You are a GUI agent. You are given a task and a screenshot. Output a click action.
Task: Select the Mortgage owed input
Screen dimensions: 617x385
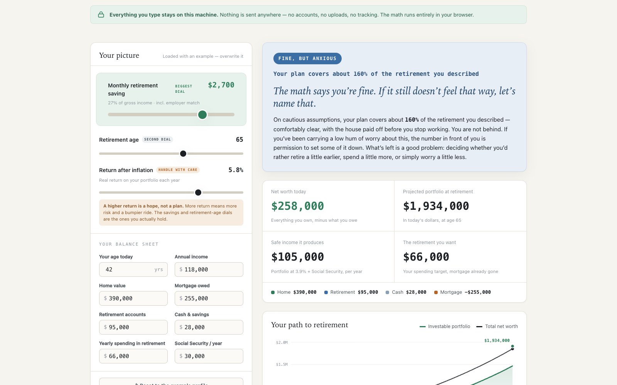[209, 298]
